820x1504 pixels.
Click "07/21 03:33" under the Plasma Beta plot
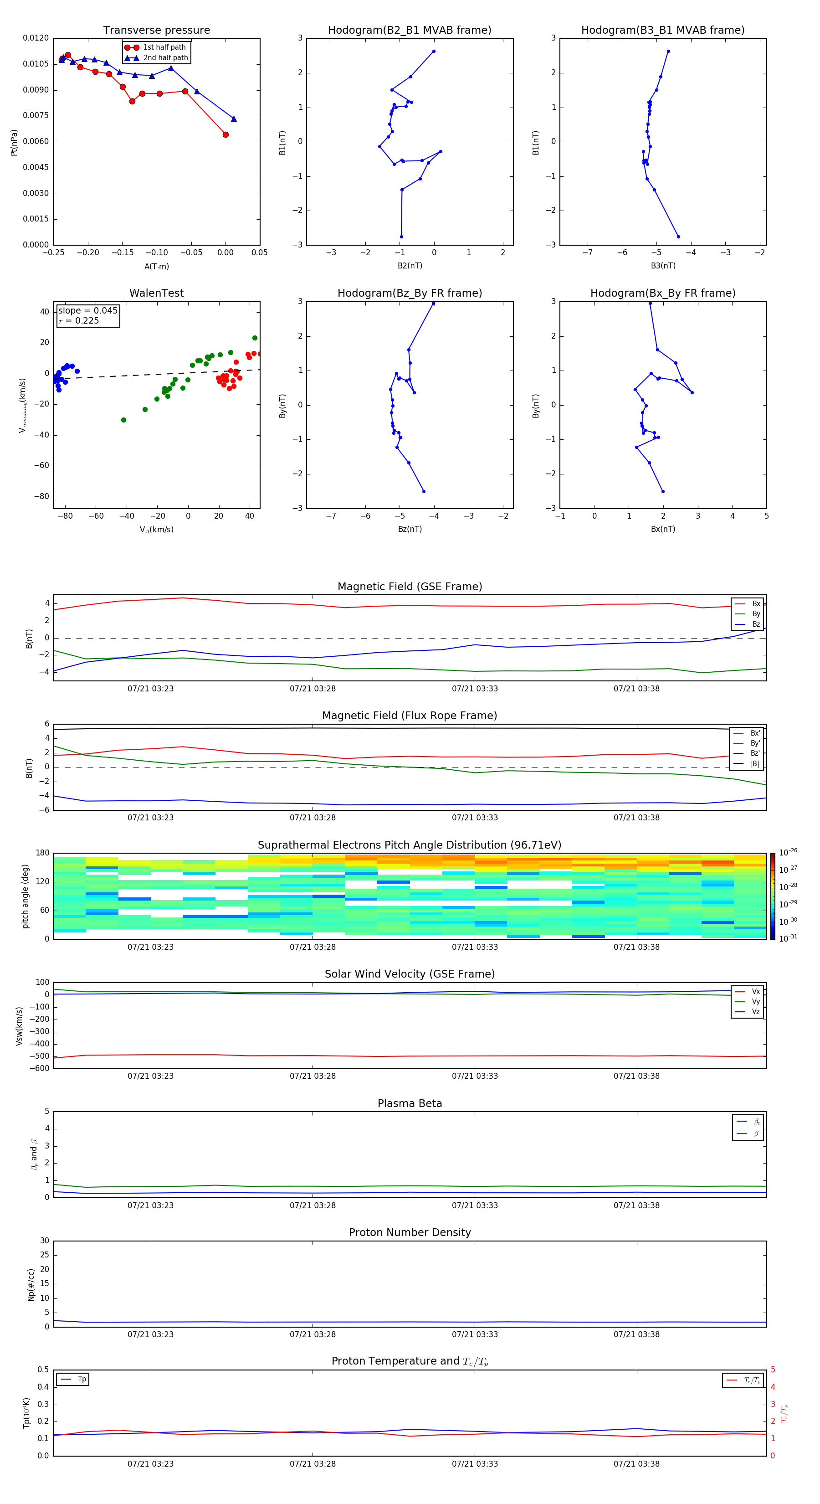pyautogui.click(x=475, y=1205)
